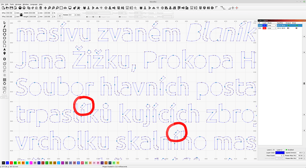Select the Text 'A' tool
The image size is (306, 168).
[4, 50]
